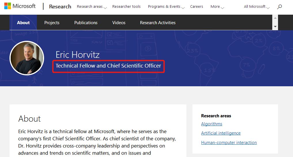Click the sidebar Research areas heading
The image size is (293, 157).
pyautogui.click(x=216, y=116)
